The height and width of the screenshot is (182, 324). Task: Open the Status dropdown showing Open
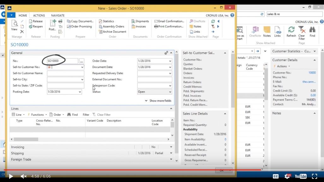(x=170, y=92)
